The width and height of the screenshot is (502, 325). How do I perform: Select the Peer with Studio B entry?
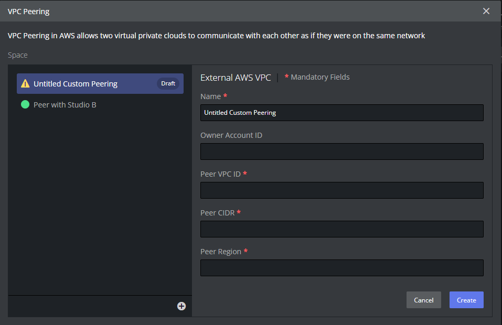pyautogui.click(x=65, y=105)
